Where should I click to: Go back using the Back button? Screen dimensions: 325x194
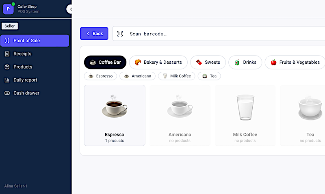pos(94,34)
